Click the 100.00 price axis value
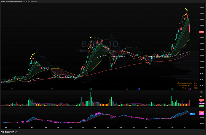The image size is (206, 135). pos(202,67)
